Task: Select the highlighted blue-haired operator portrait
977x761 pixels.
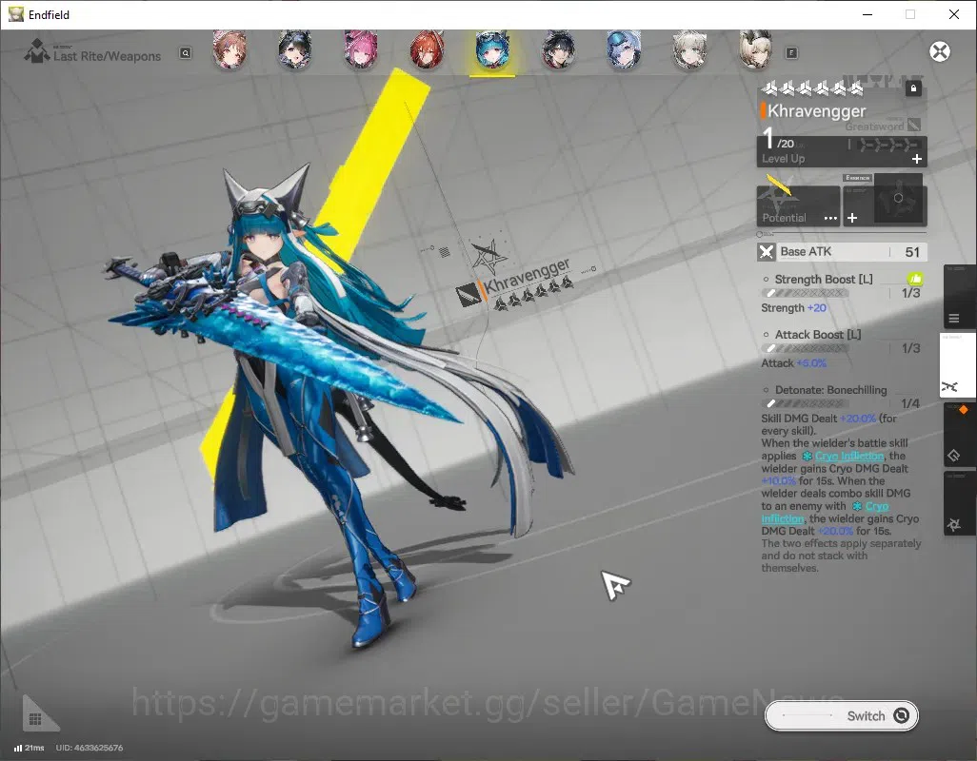Action: click(492, 49)
